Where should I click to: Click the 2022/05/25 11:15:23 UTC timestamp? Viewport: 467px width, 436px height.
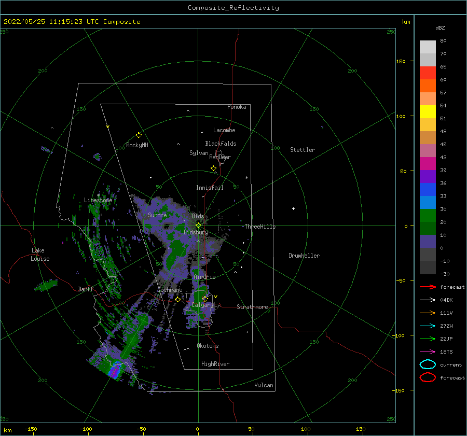(72, 22)
